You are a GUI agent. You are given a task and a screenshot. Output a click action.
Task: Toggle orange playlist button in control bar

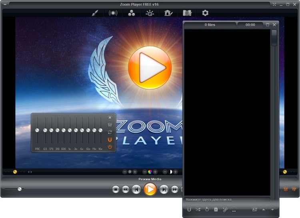pos(294,189)
